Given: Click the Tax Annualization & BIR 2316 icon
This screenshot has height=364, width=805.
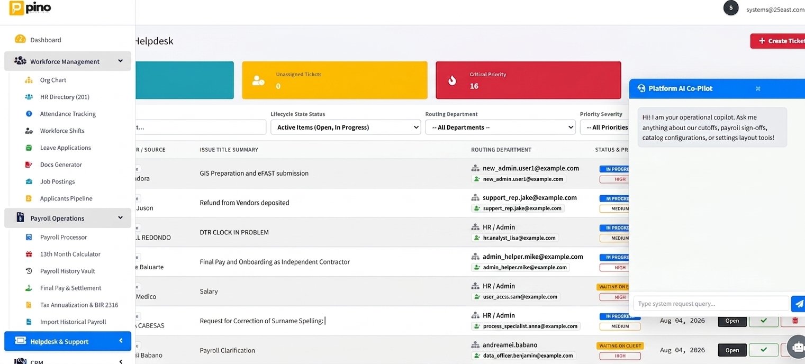Looking at the screenshot, I should (29, 305).
